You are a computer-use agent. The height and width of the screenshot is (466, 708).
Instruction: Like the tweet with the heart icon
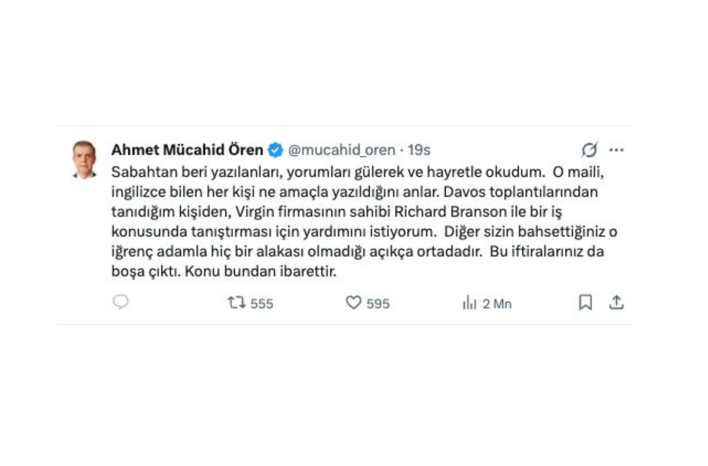353,303
